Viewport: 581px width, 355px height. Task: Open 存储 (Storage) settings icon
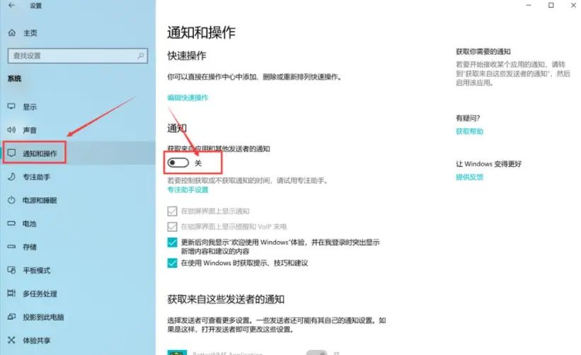[x=11, y=247]
